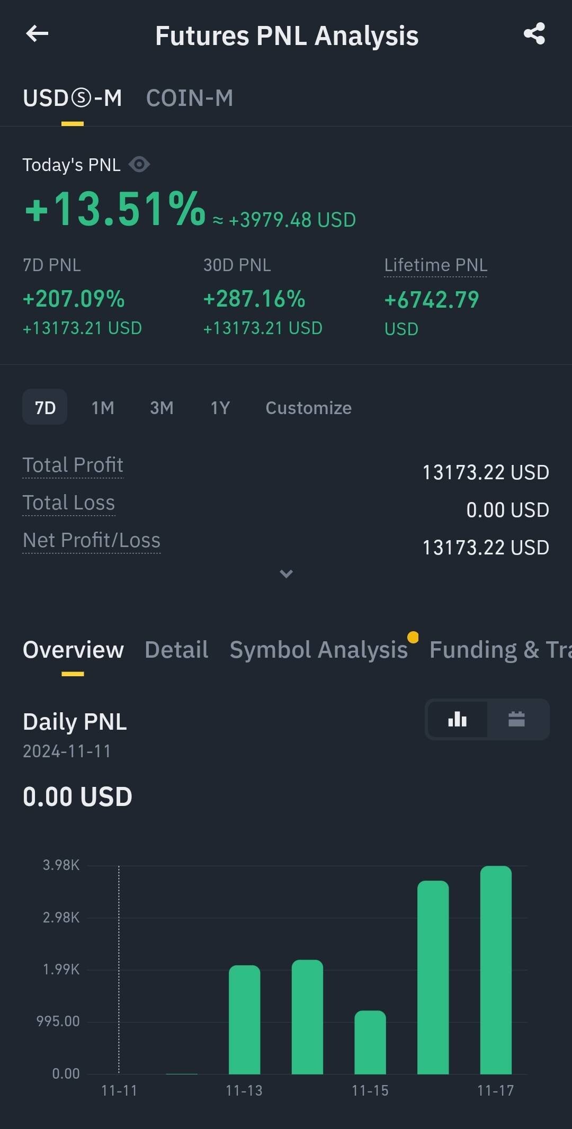The image size is (572, 1129).
Task: Choose the 1Y time range
Action: point(220,408)
